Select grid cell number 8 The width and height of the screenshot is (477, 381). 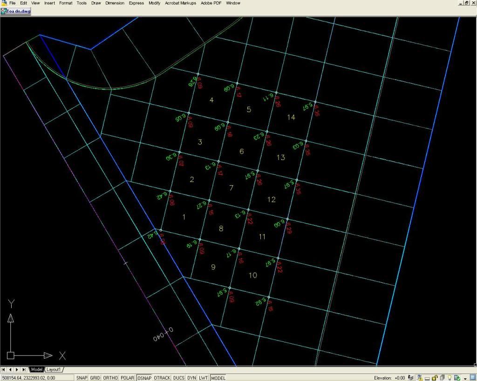221,228
